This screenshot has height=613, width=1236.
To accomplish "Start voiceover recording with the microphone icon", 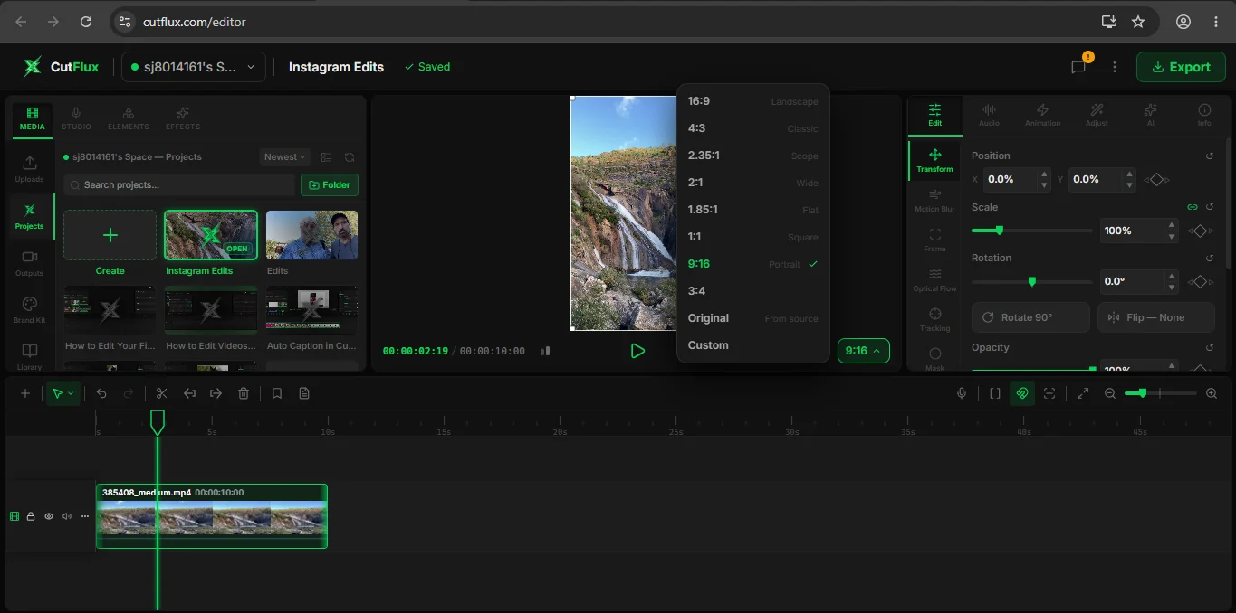I will (962, 393).
